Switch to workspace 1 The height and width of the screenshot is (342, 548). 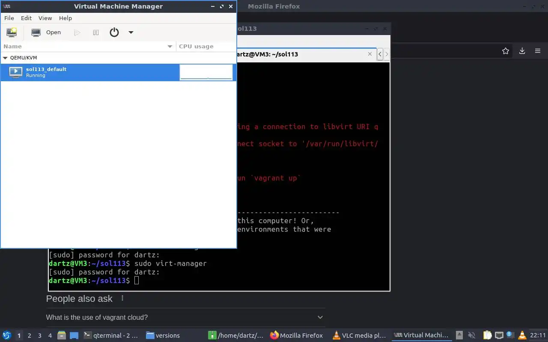pos(19,336)
